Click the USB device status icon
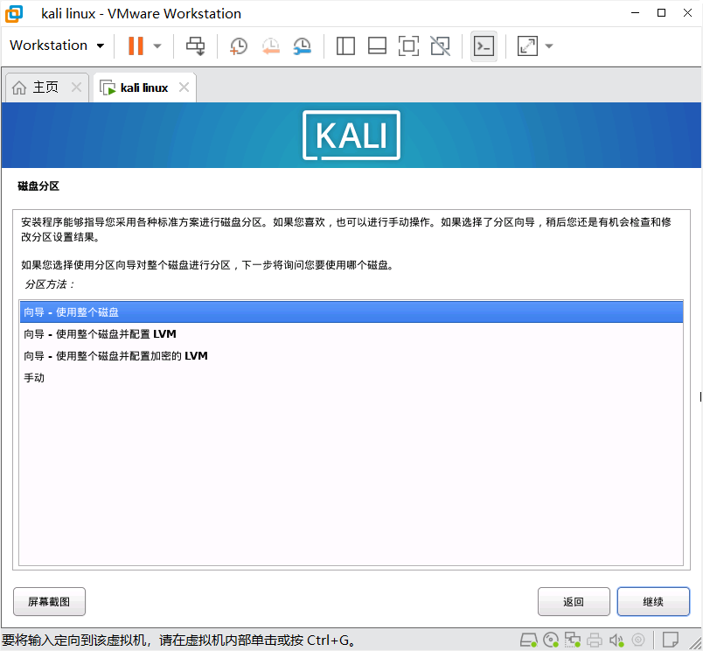 point(638,640)
